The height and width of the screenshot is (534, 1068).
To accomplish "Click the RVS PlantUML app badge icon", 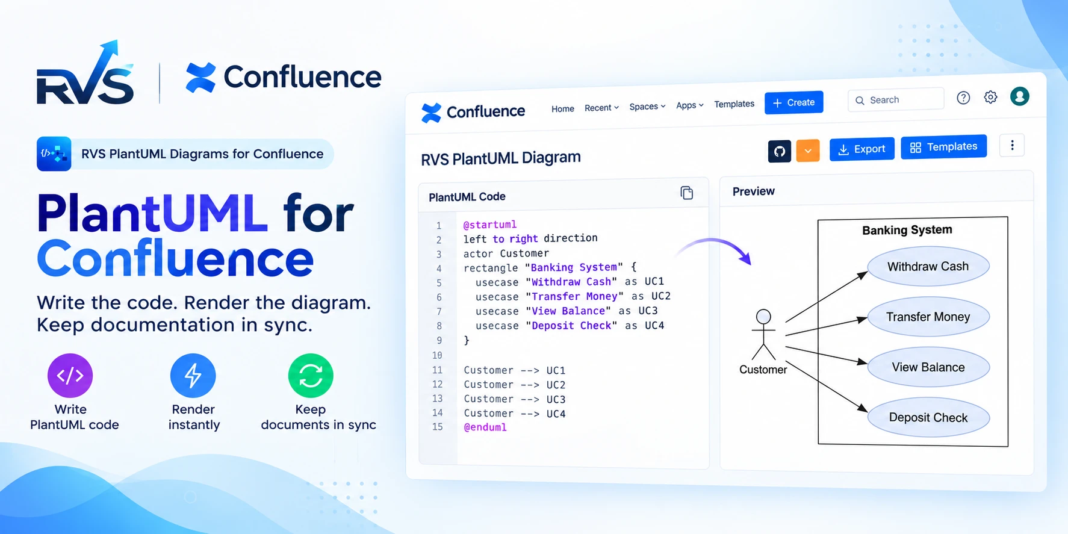I will [x=54, y=154].
